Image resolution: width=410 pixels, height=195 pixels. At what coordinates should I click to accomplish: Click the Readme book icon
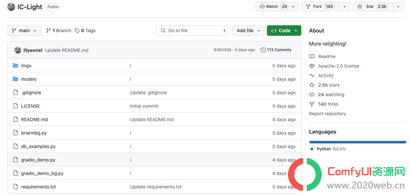tap(312, 57)
